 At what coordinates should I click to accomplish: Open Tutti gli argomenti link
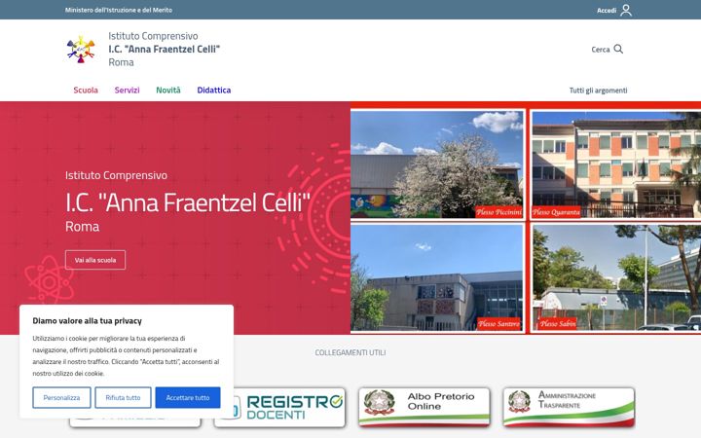(598, 91)
